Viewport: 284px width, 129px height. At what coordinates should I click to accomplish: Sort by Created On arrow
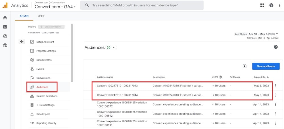point(268,77)
